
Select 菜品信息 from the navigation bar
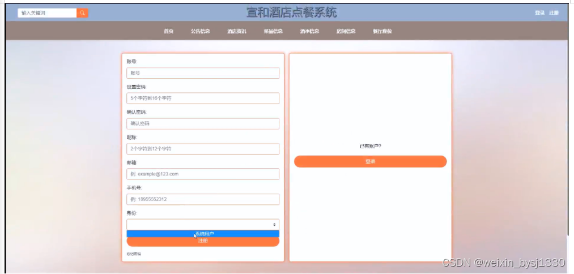coord(273,32)
